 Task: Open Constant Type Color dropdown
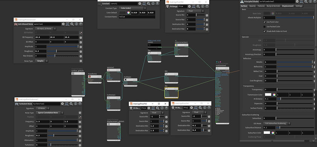(x=133, y=8)
